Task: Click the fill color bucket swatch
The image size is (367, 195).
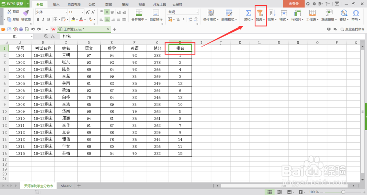Action: click(x=73, y=19)
